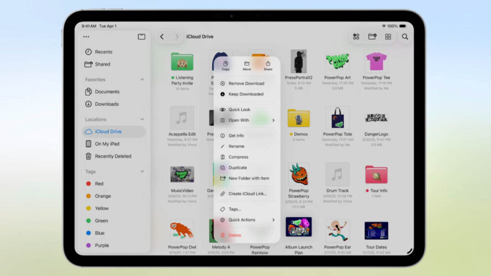This screenshot has width=491, height=276.
Task: Choose Create iCloud Link menu item
Action: (x=247, y=194)
